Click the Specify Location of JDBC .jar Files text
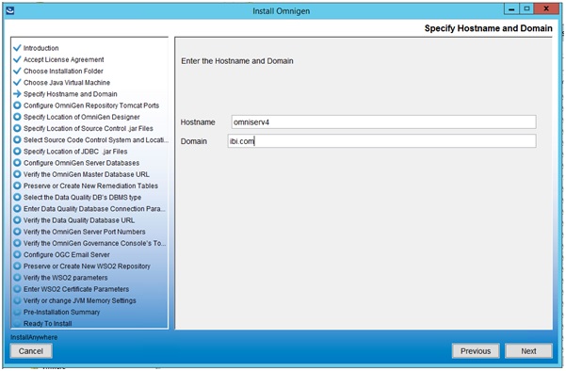The width and height of the screenshot is (566, 371). [x=75, y=152]
